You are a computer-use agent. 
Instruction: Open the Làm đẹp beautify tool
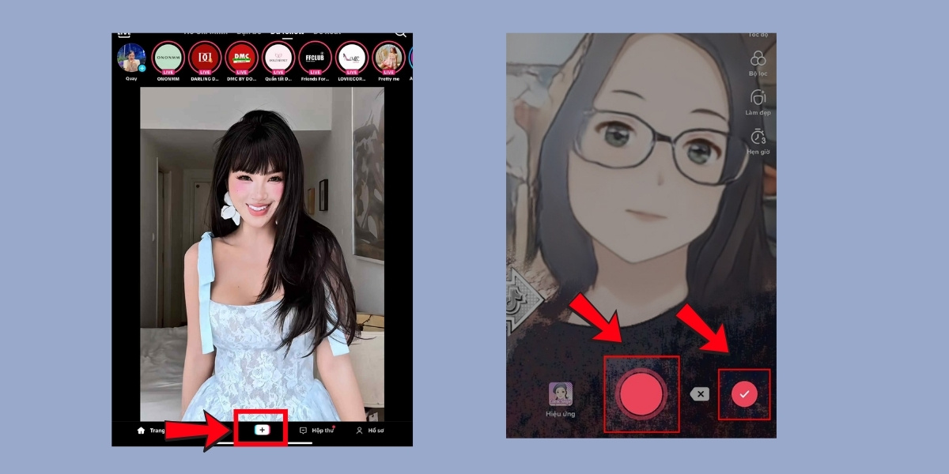758,103
